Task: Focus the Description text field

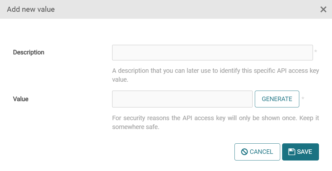Action: 212,52
